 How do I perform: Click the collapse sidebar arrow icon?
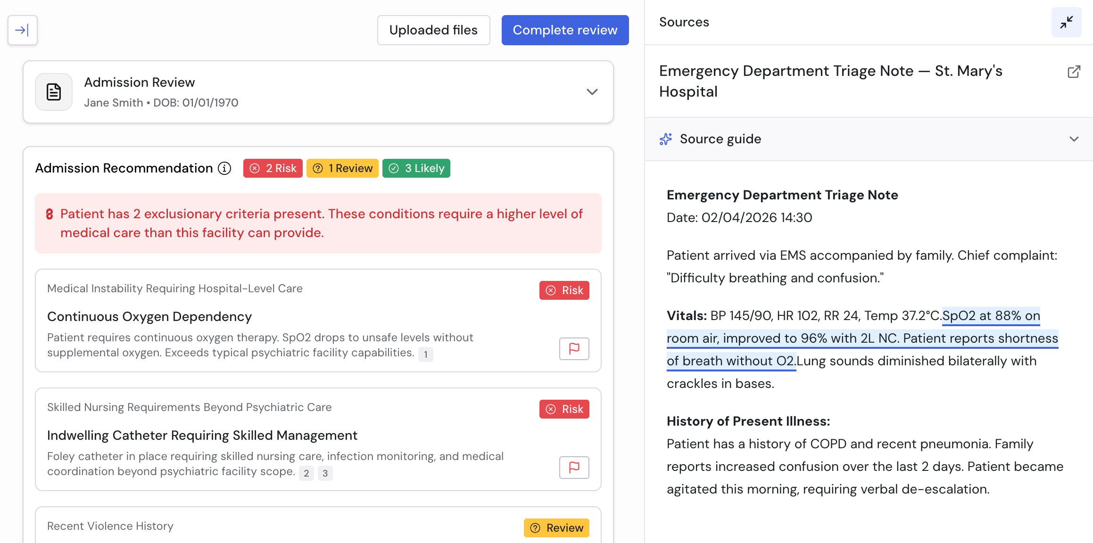[22, 30]
